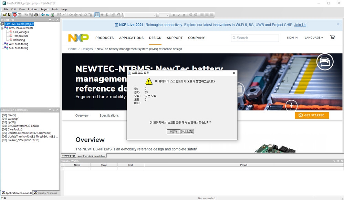Select the Application Commands bottom tab
Screen dimensions: 344x200
[17, 193]
